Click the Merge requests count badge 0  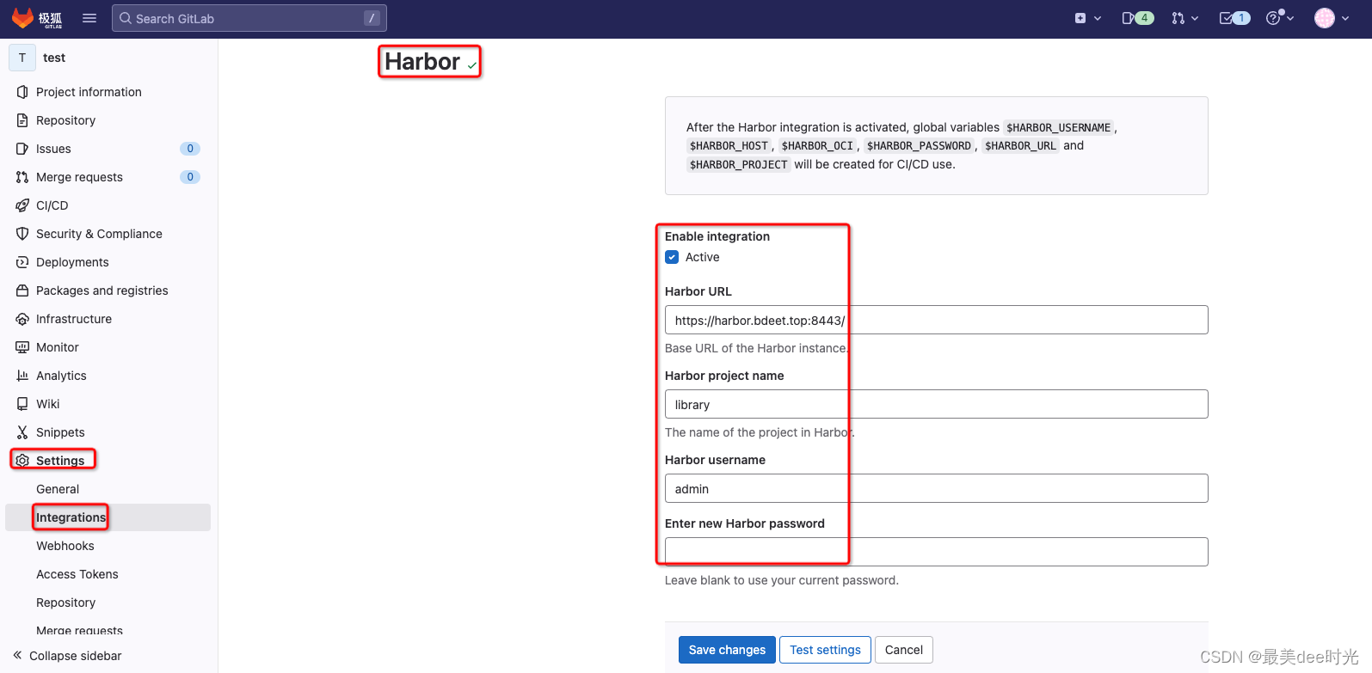click(x=190, y=177)
